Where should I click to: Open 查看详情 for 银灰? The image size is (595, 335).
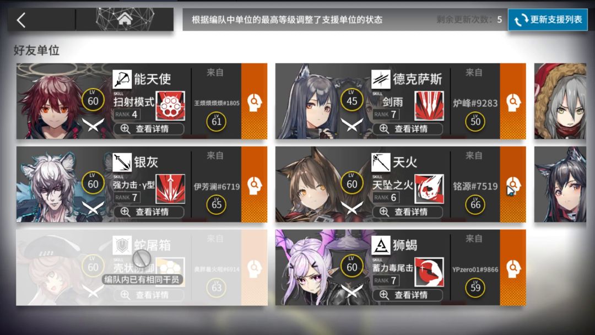point(149,212)
